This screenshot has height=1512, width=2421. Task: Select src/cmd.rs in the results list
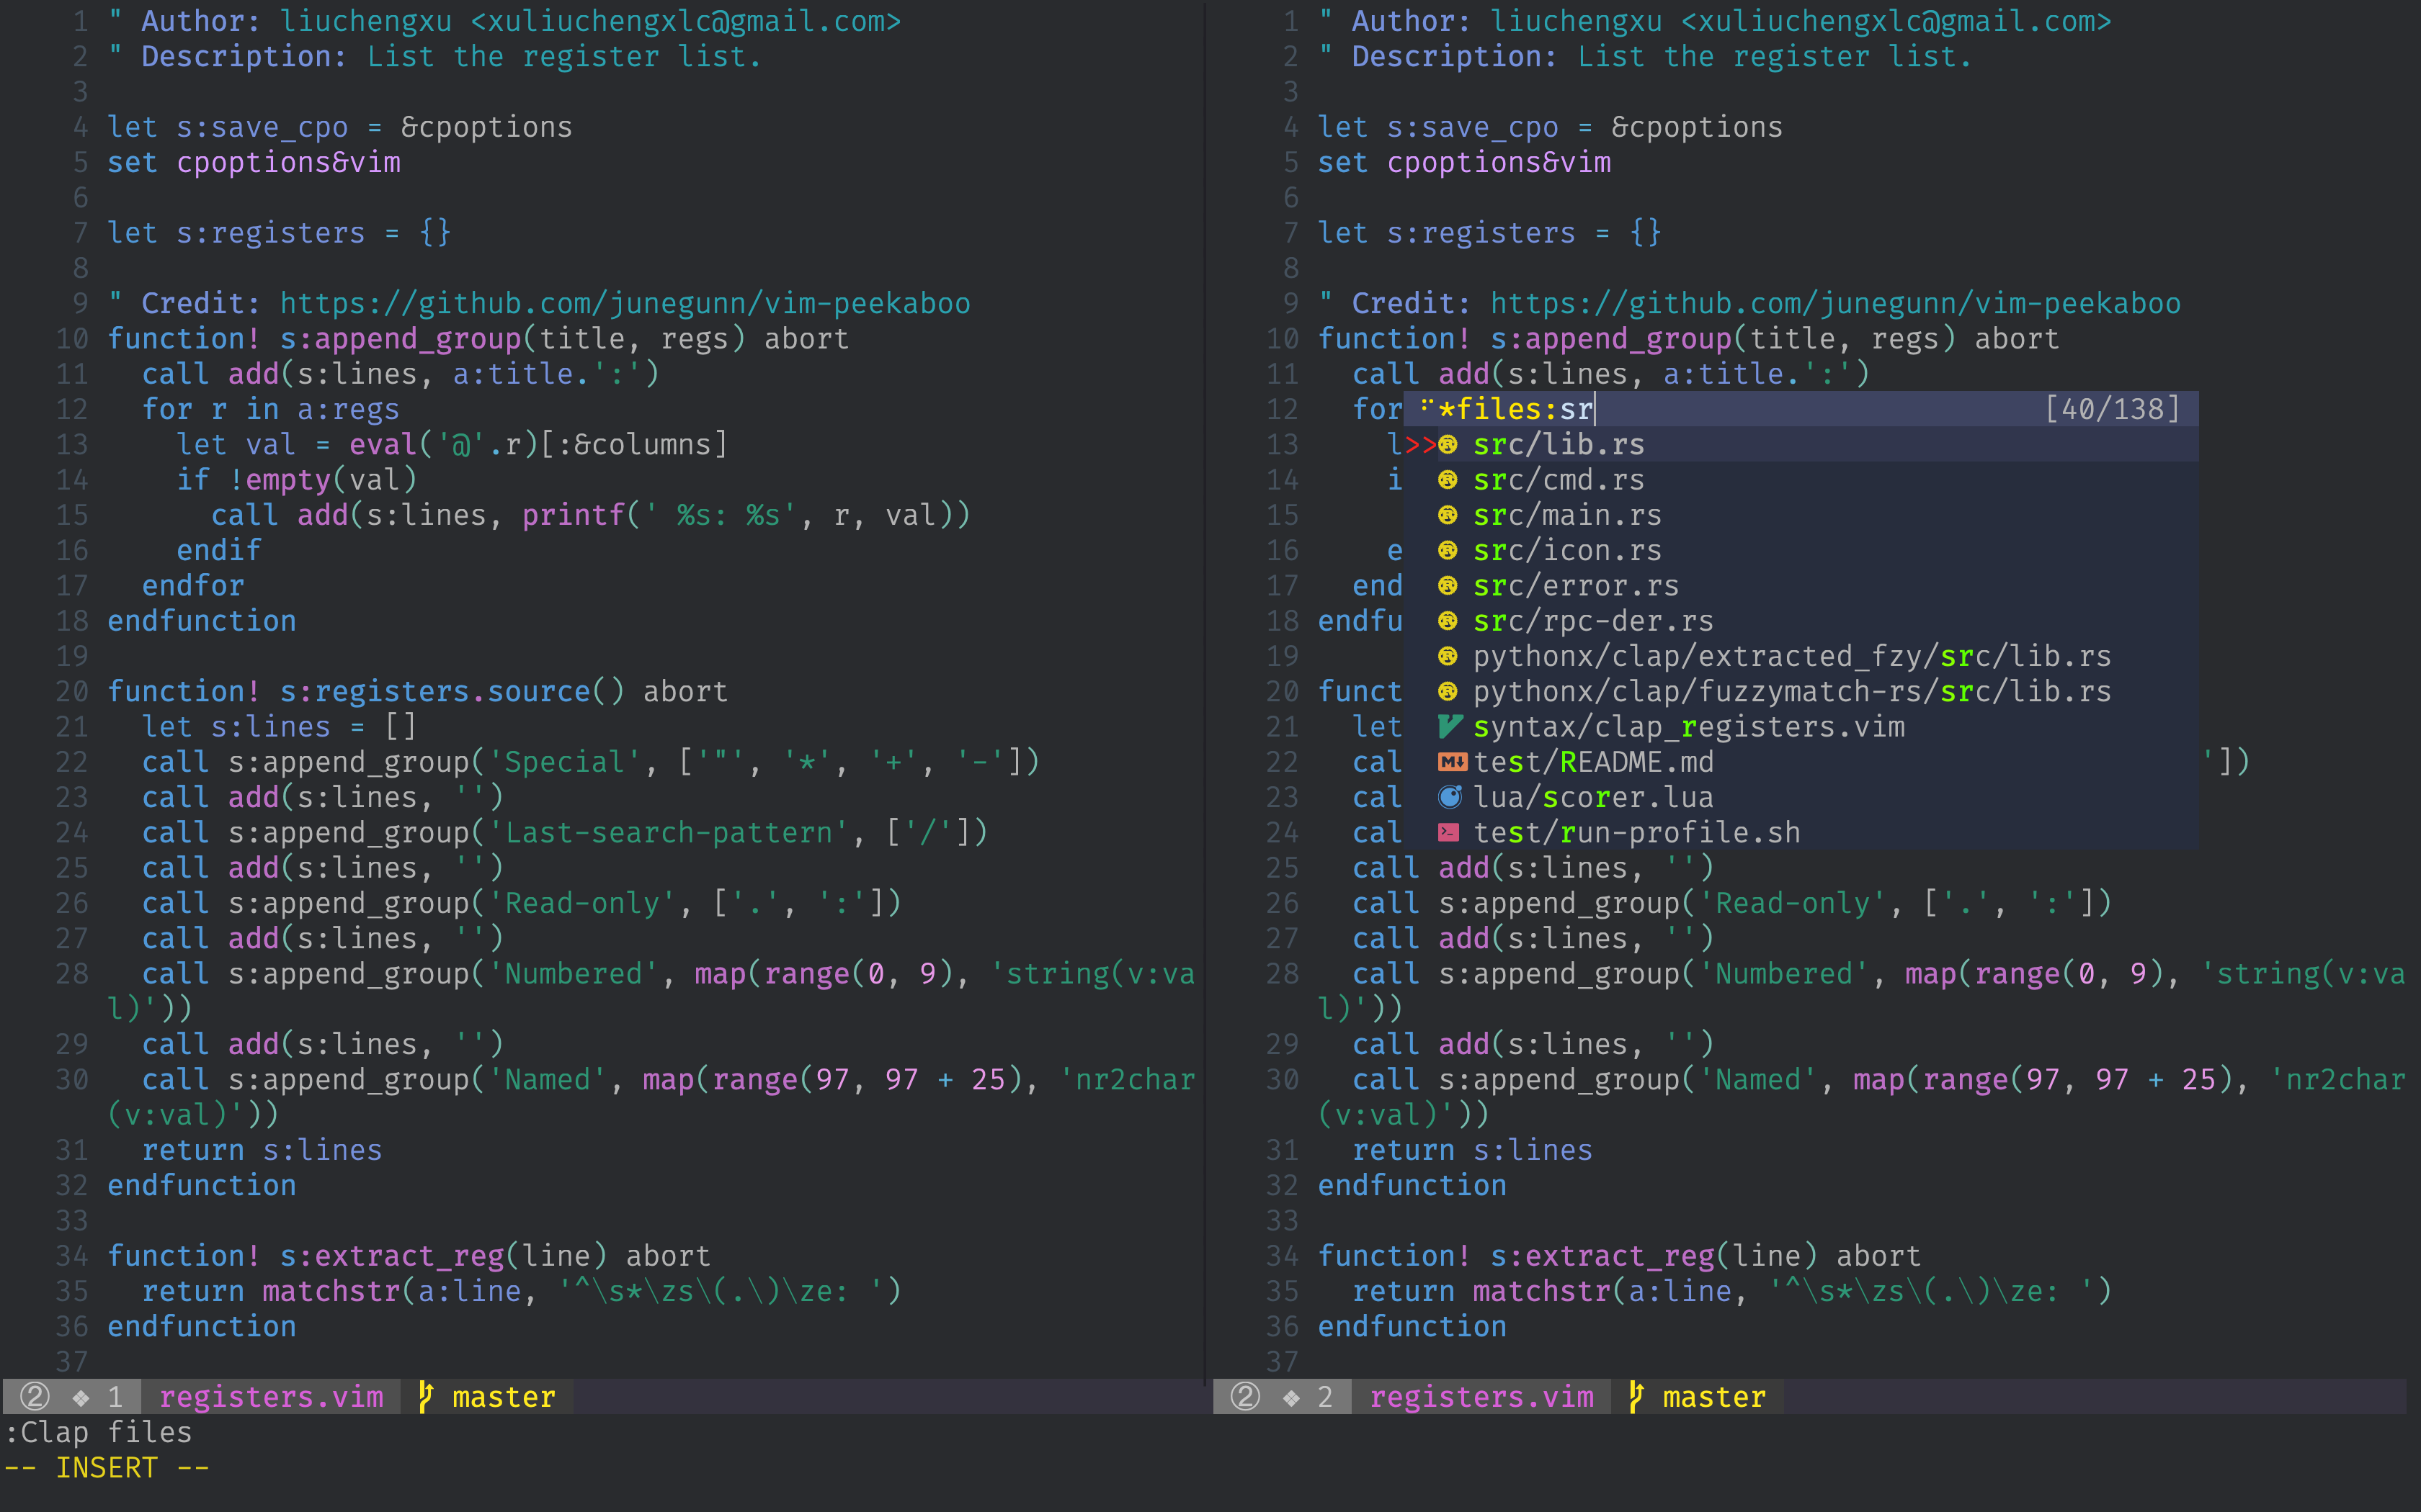tap(1801, 480)
